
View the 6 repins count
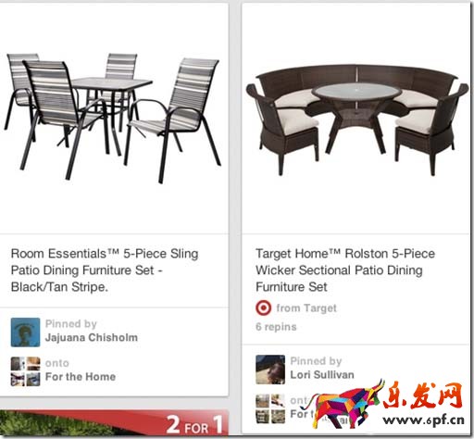(276, 327)
